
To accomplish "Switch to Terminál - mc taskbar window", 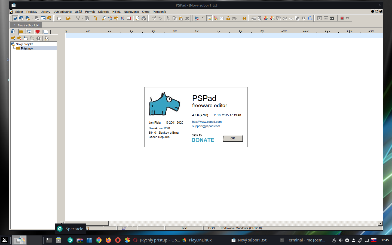I will 303,240.
